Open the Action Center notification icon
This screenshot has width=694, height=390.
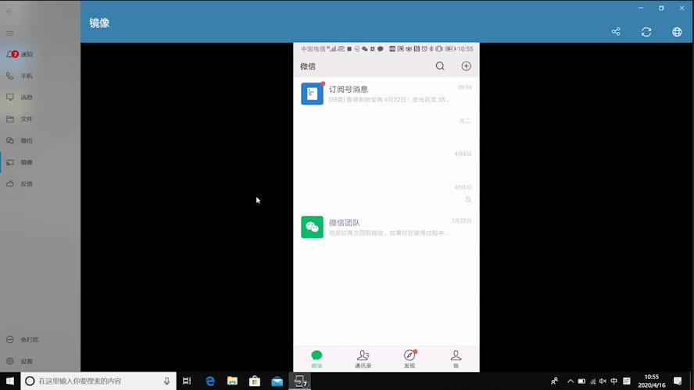[678, 381]
